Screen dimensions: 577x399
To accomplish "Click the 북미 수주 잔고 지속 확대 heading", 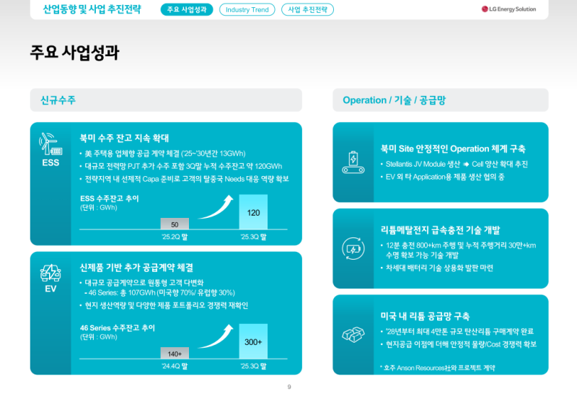I will [124, 138].
